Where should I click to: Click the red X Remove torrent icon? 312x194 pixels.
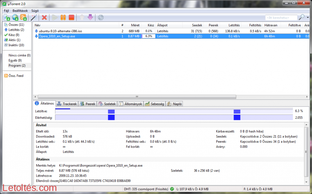point(44,17)
